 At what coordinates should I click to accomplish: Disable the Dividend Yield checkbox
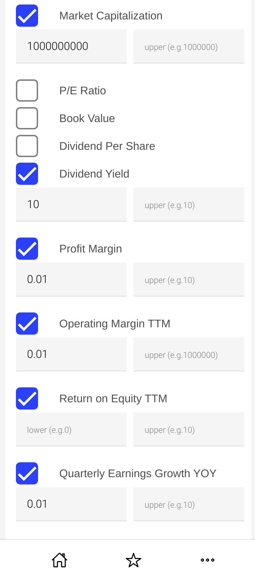pyautogui.click(x=27, y=174)
